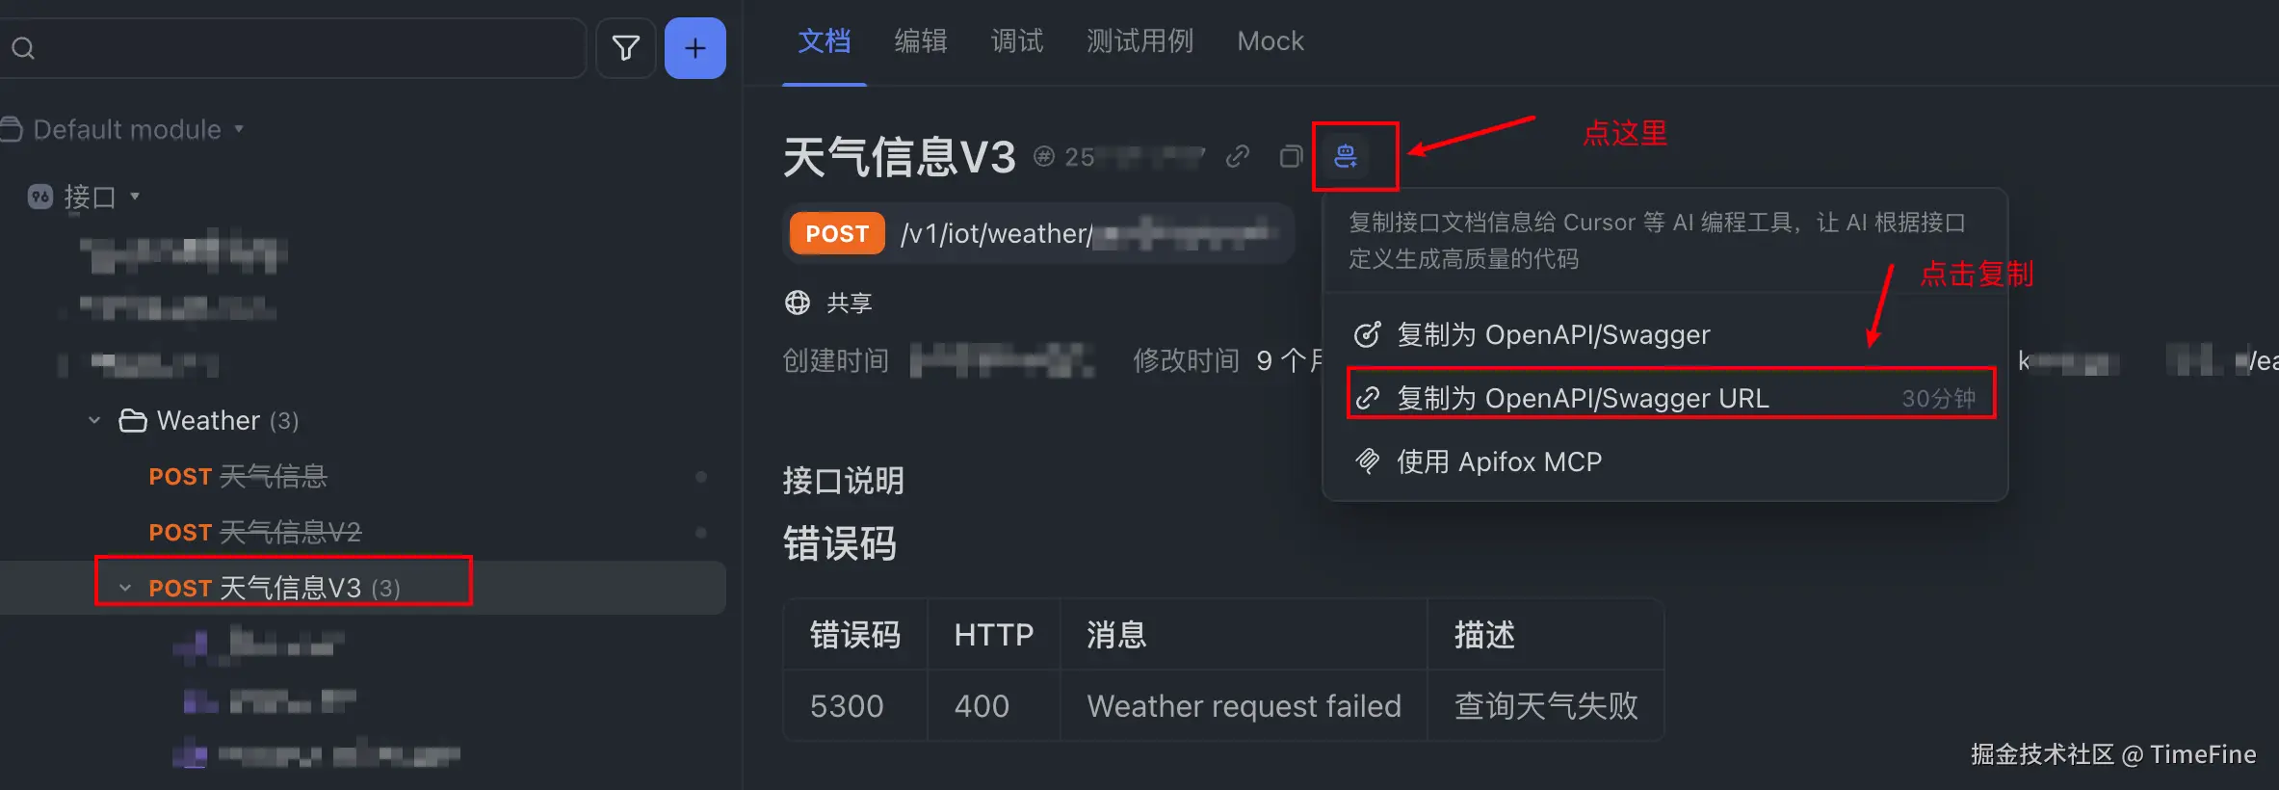Screen dimensions: 2279x790
Task: Click the blue plus add button
Action: point(695,48)
